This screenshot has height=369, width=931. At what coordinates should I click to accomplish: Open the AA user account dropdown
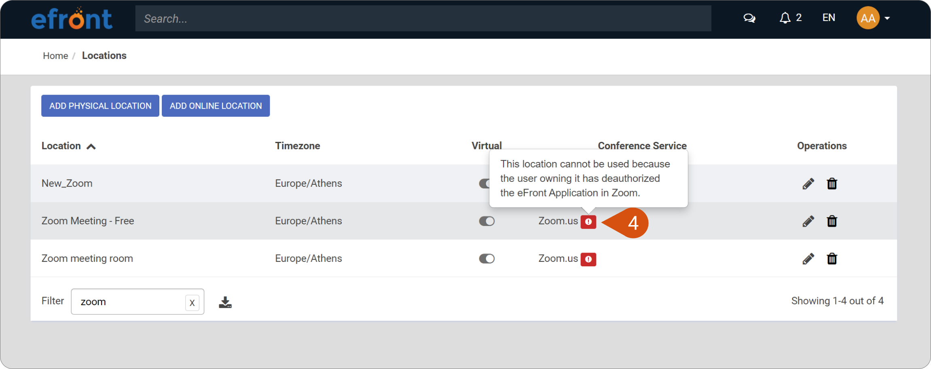pyautogui.click(x=873, y=18)
